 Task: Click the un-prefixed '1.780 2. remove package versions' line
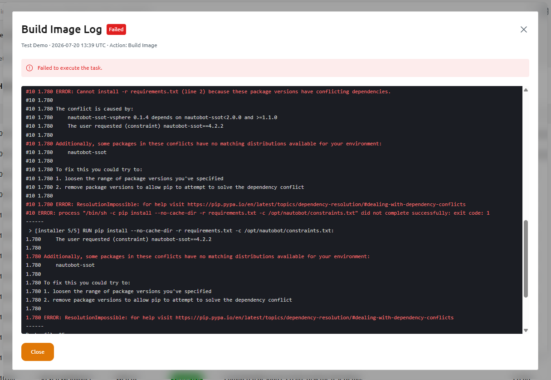point(159,300)
